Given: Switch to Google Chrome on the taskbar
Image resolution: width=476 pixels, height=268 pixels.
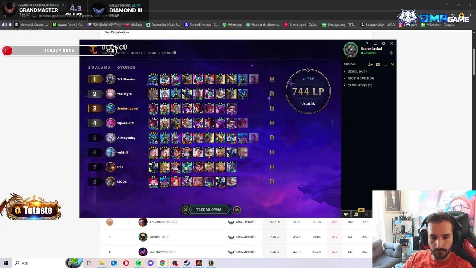Looking at the screenshot, I should (x=163, y=263).
